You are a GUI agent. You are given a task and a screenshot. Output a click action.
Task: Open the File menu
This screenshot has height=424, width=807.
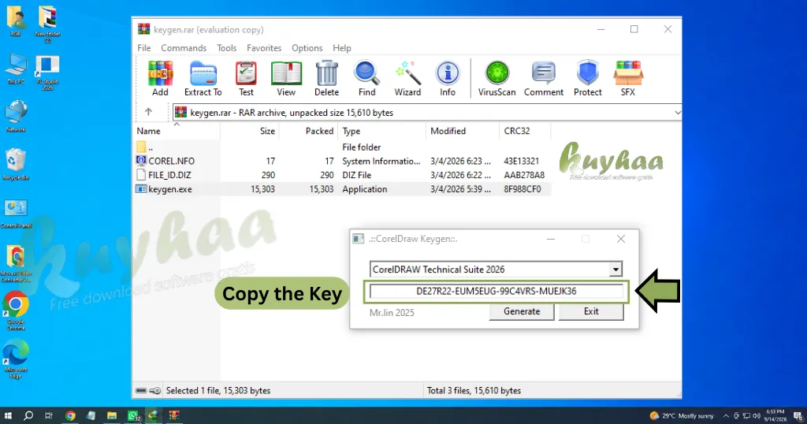click(144, 48)
